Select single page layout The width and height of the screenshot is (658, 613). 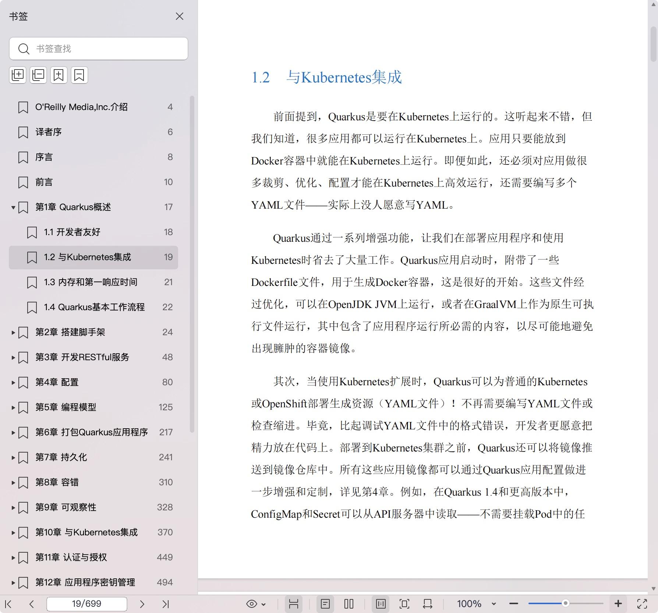pyautogui.click(x=325, y=604)
